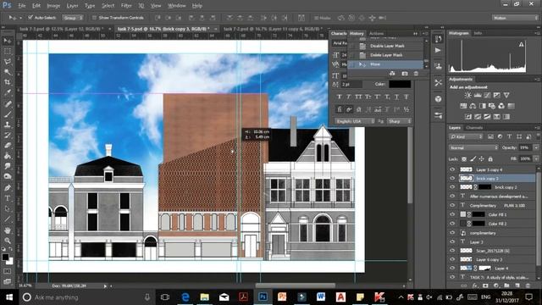Select the Line shape tool
The width and height of the screenshot is (542, 305).
pyautogui.click(x=8, y=219)
